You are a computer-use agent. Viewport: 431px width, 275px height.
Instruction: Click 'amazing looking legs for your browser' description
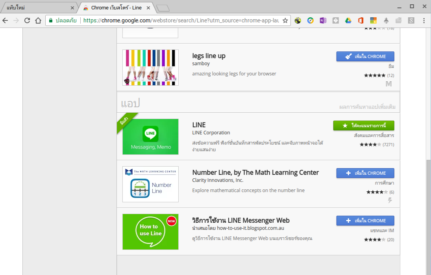tap(234, 74)
